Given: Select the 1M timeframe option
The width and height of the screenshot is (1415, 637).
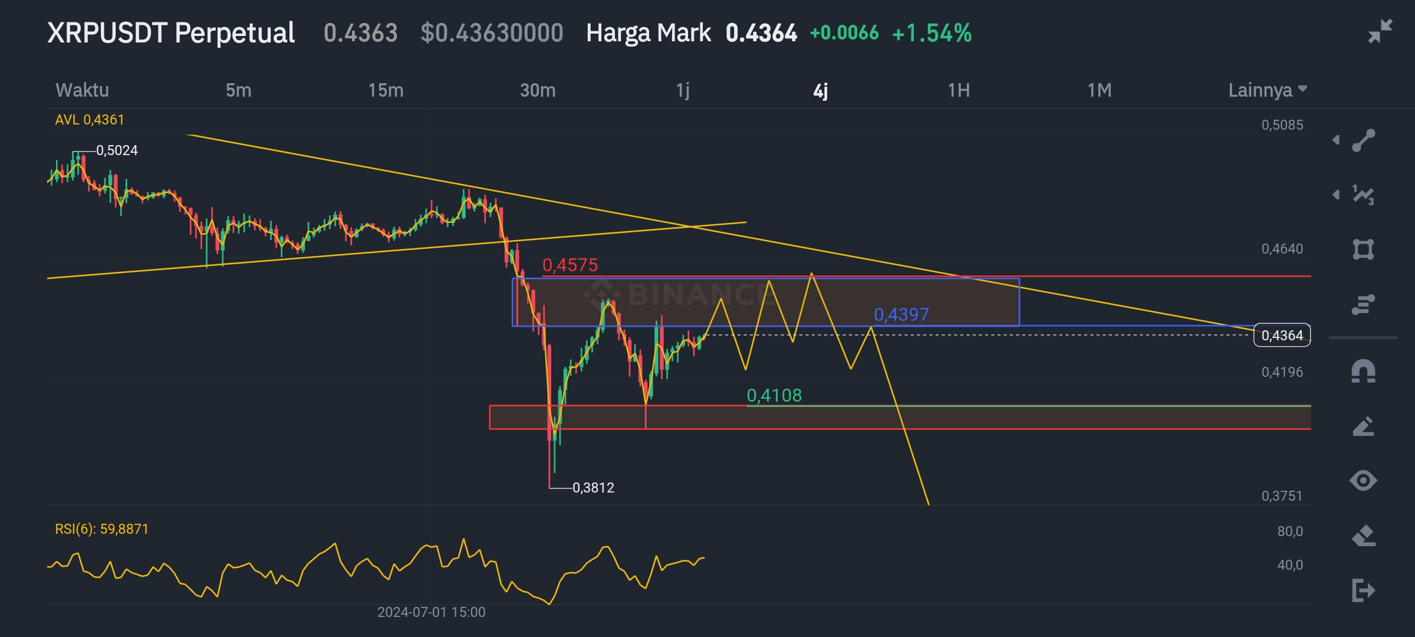Looking at the screenshot, I should pyautogui.click(x=1099, y=90).
